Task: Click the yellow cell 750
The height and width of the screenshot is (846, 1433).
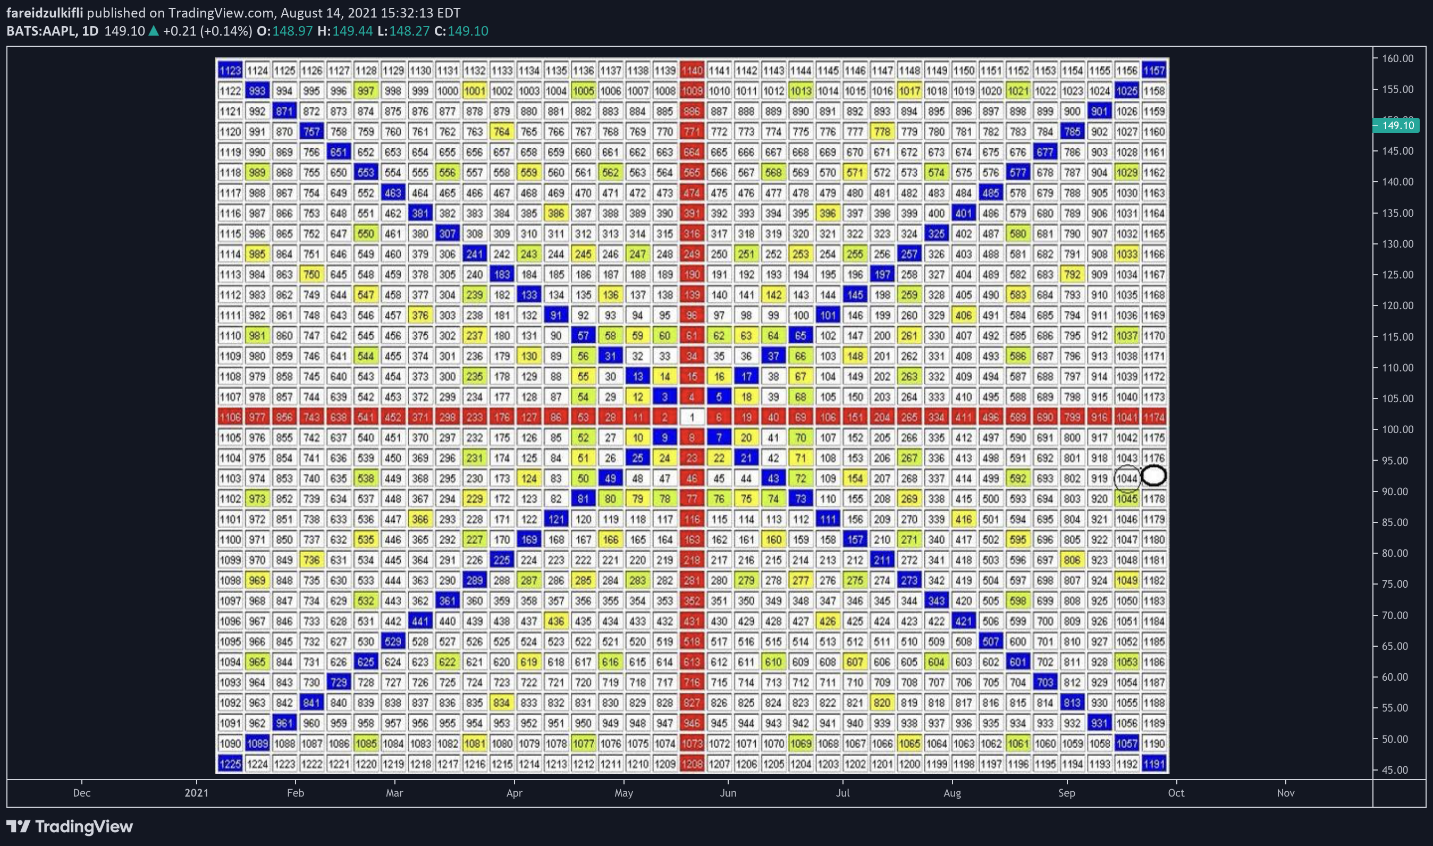Action: (x=311, y=275)
